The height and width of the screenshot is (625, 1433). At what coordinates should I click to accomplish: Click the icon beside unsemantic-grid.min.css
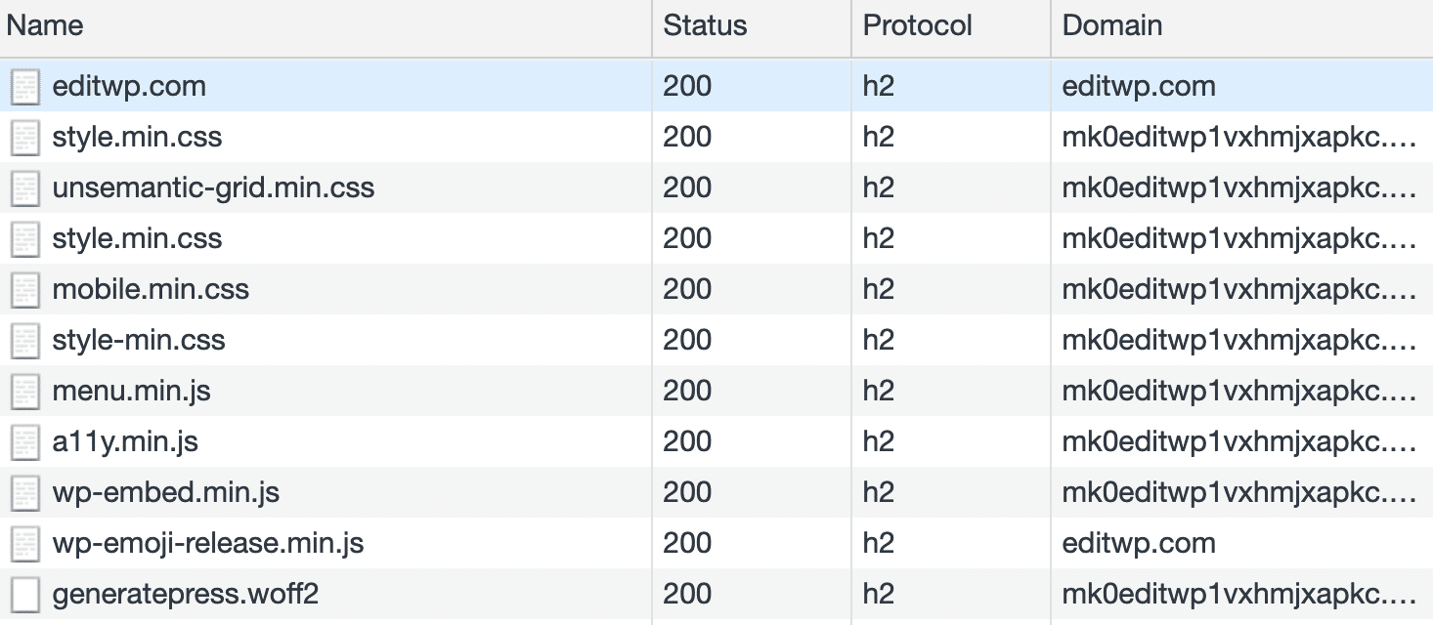tap(24, 187)
